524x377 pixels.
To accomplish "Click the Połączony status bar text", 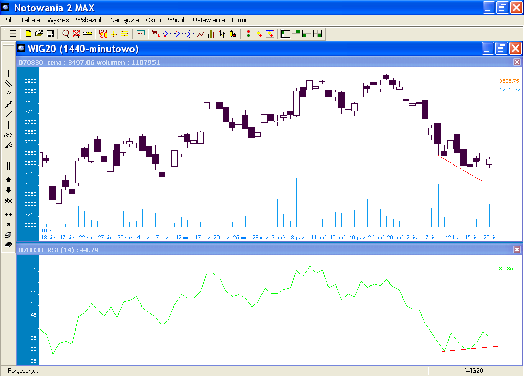I will pos(23,371).
